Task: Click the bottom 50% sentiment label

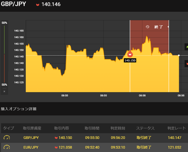Action: [x=4, y=85]
